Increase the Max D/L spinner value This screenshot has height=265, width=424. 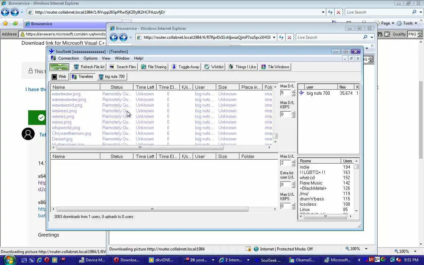(293, 91)
